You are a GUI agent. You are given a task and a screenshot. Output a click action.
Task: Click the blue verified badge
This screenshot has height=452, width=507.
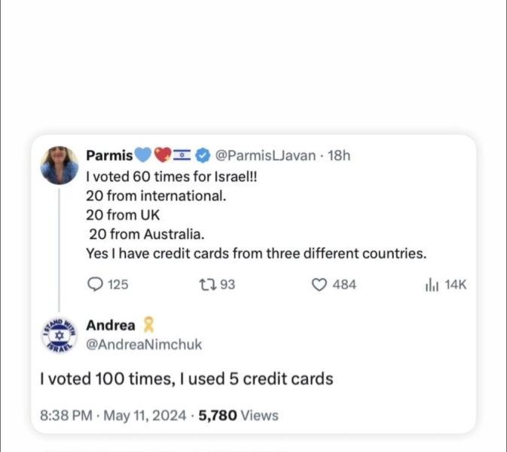tap(203, 156)
